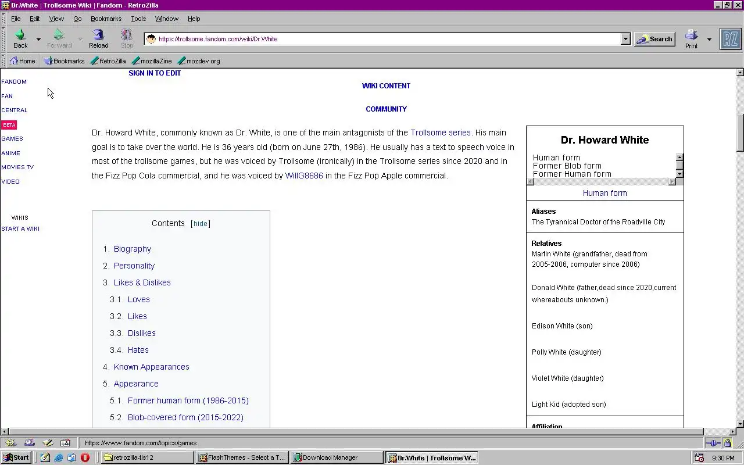Click the site favicon in the address bar

pyautogui.click(x=151, y=39)
